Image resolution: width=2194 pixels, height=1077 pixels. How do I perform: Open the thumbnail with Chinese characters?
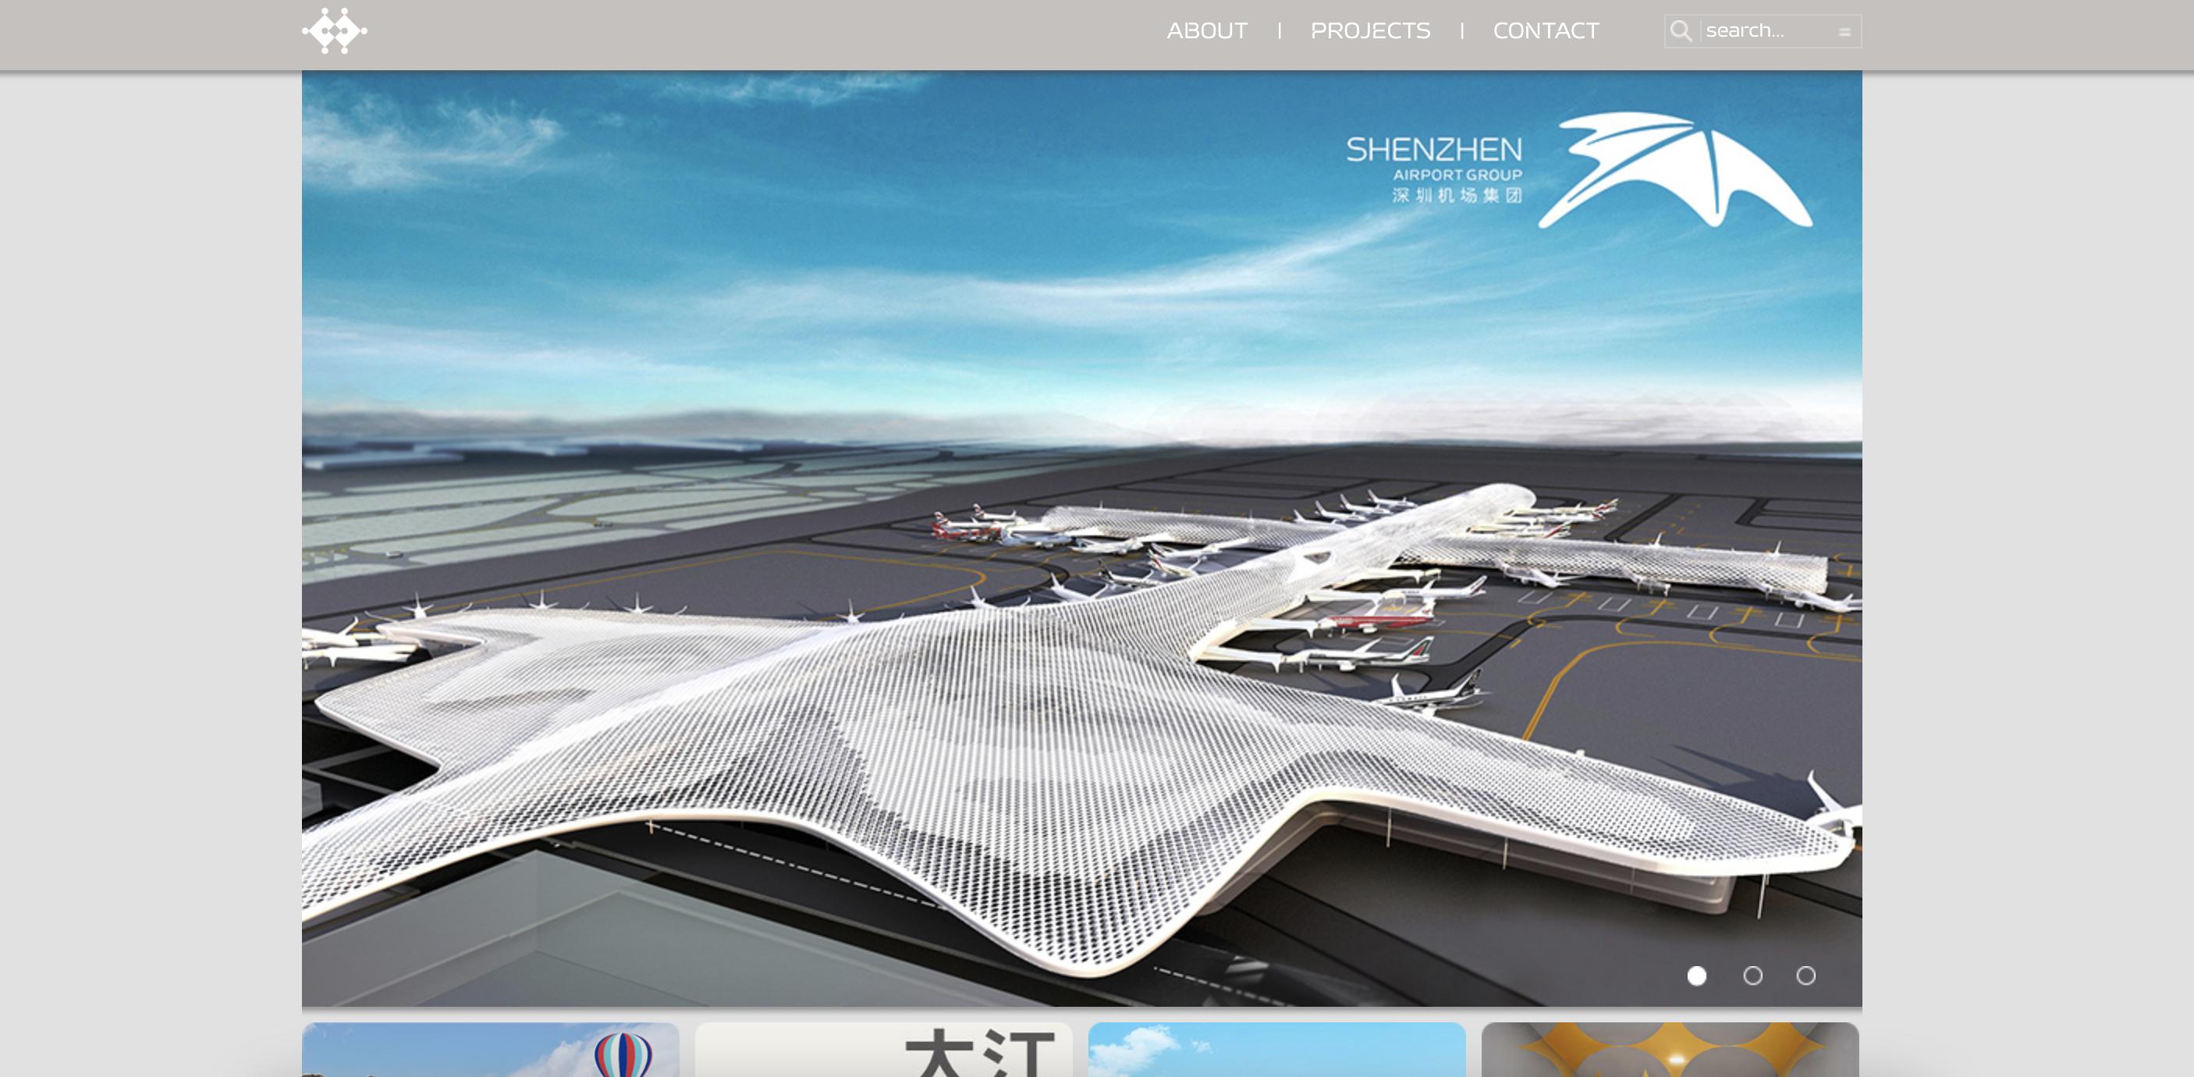tap(883, 1050)
